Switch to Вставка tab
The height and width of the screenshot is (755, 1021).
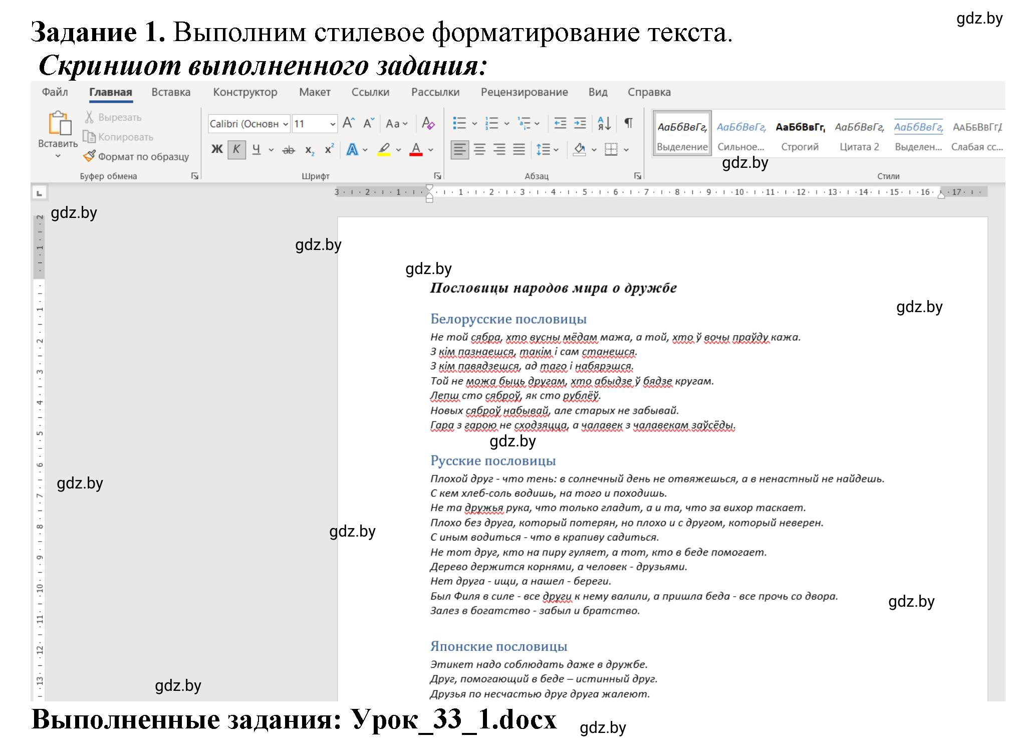tap(171, 92)
